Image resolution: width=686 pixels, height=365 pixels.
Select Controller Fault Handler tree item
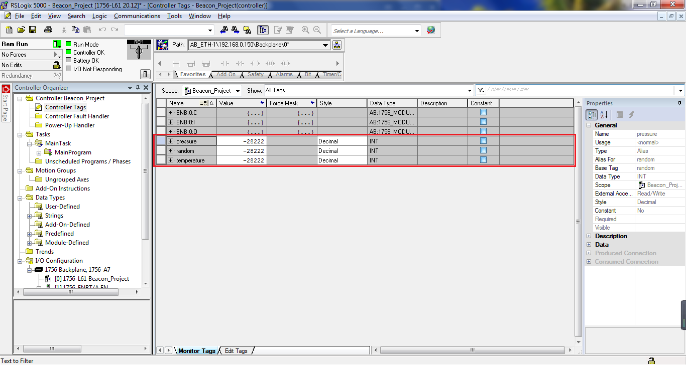[77, 116]
